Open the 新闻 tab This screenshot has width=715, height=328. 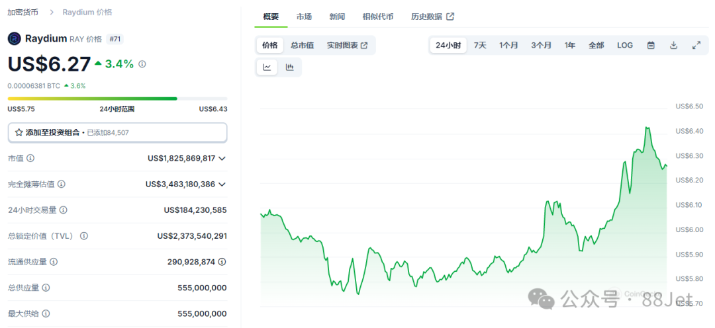coord(337,17)
